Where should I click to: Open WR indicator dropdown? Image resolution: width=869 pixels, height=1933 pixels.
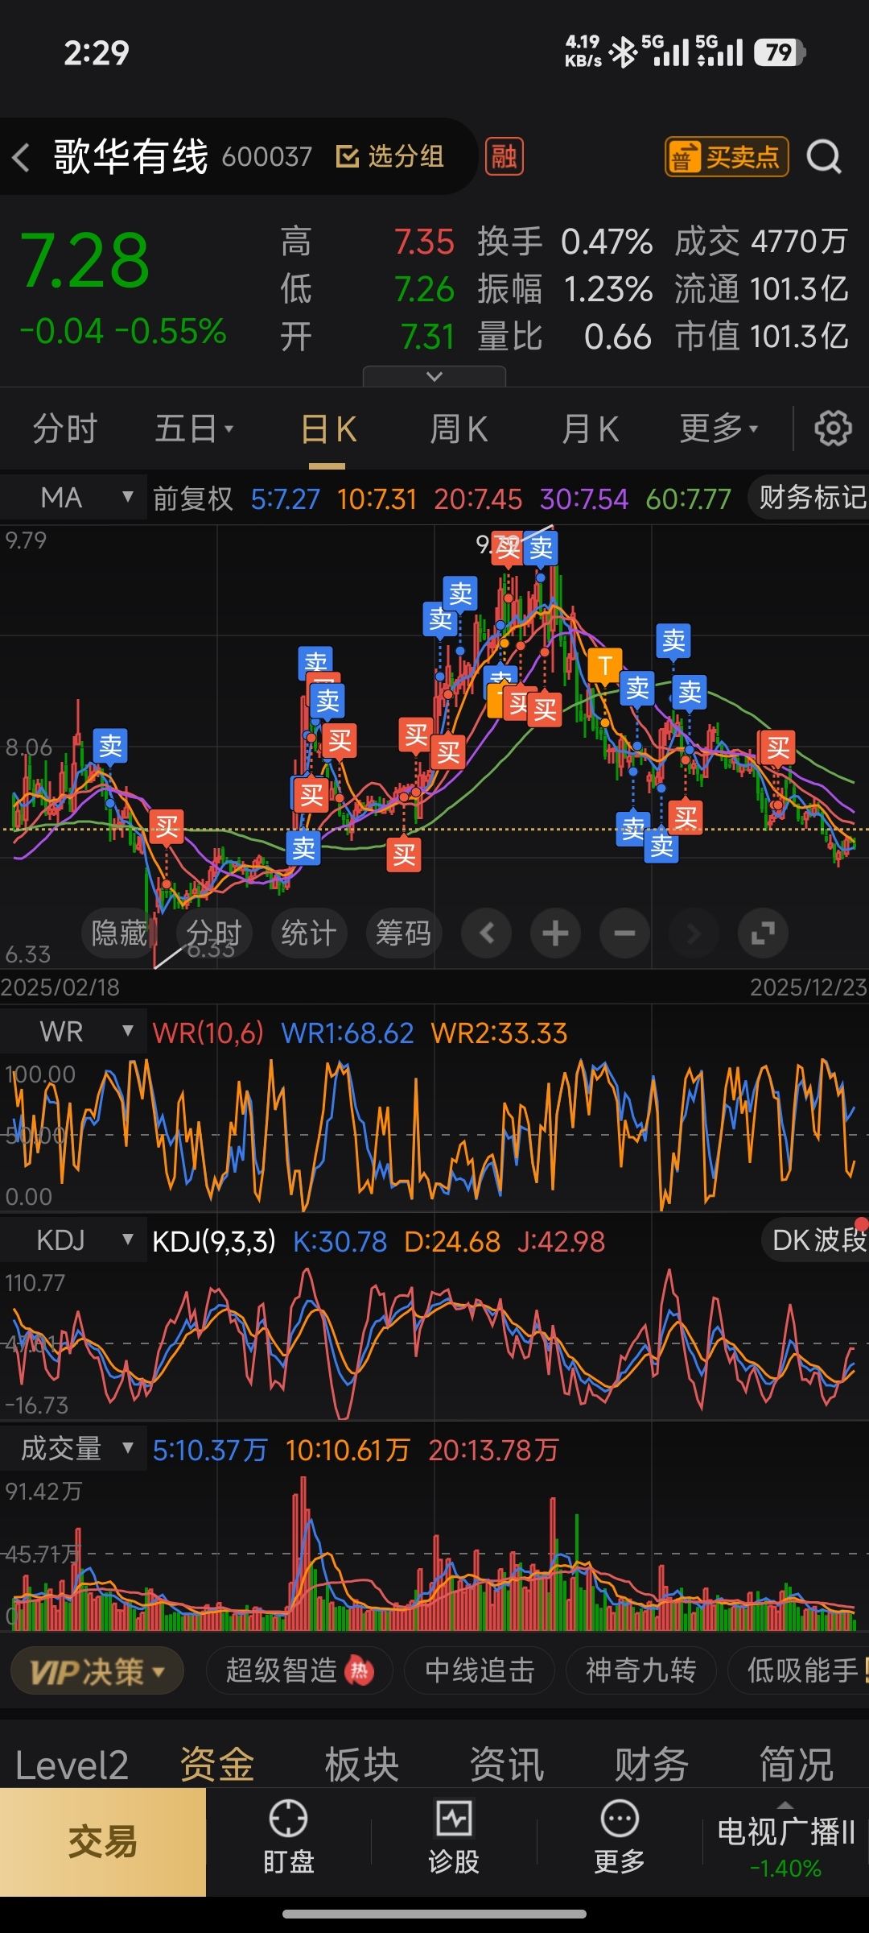(x=73, y=1031)
